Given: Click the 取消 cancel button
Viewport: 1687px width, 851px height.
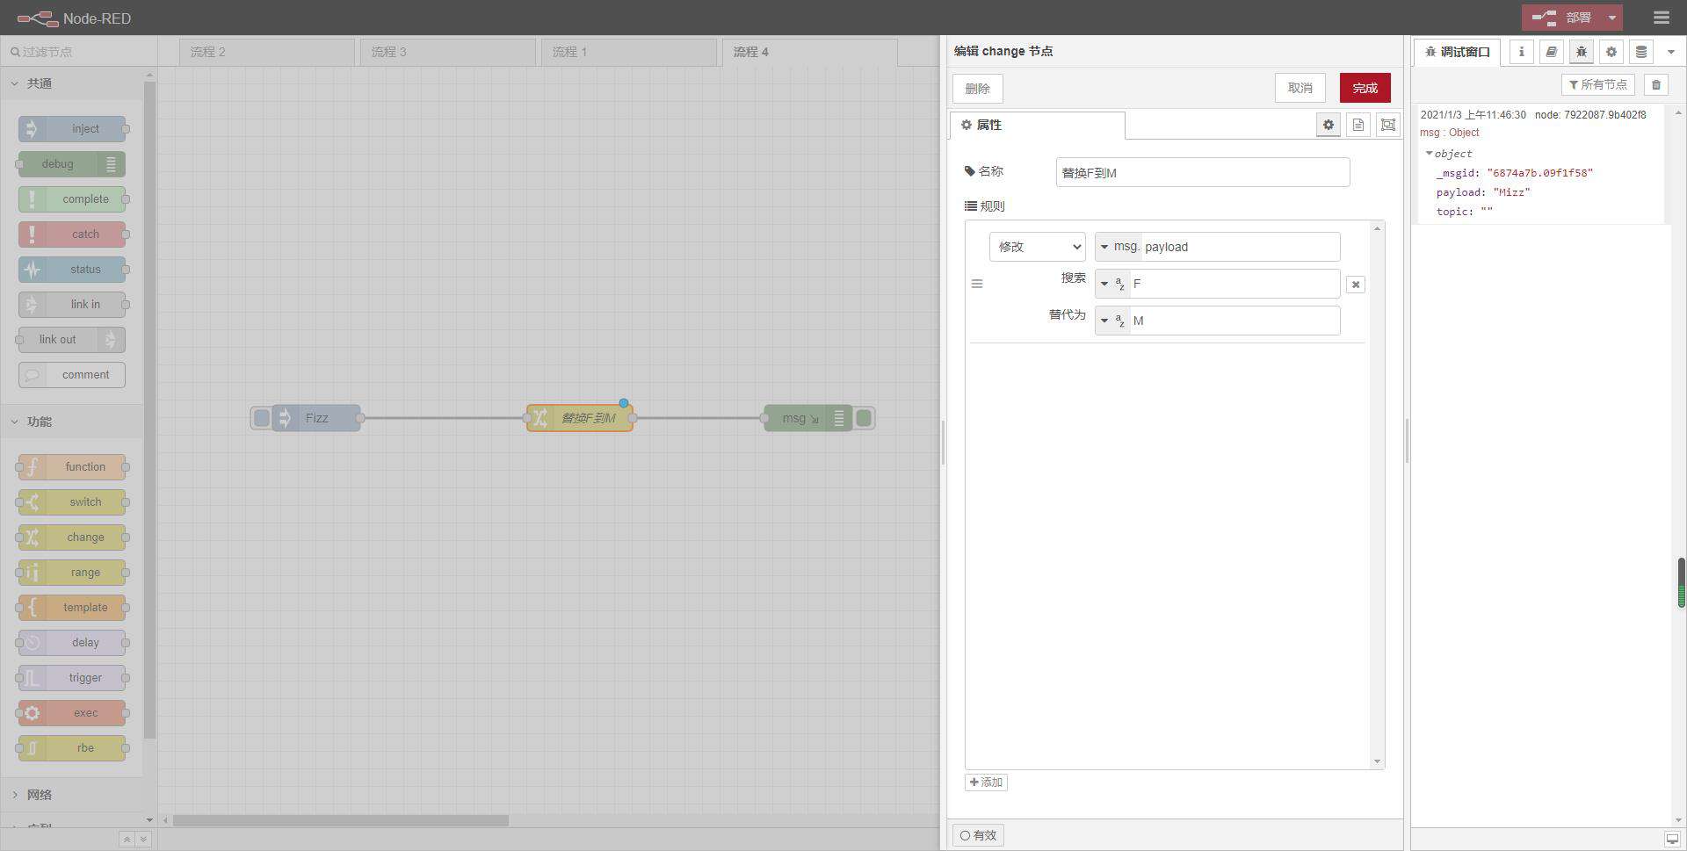Looking at the screenshot, I should (x=1300, y=88).
